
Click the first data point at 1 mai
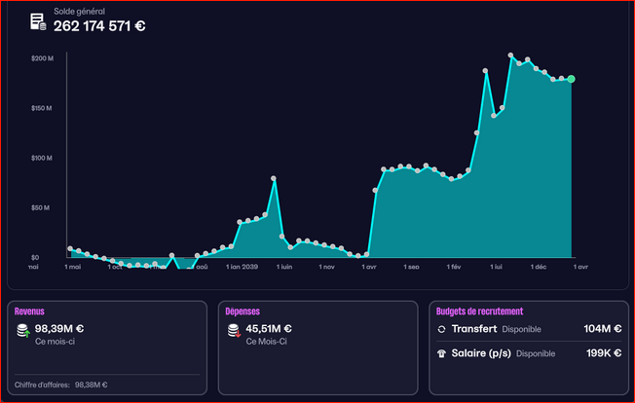pos(70,249)
